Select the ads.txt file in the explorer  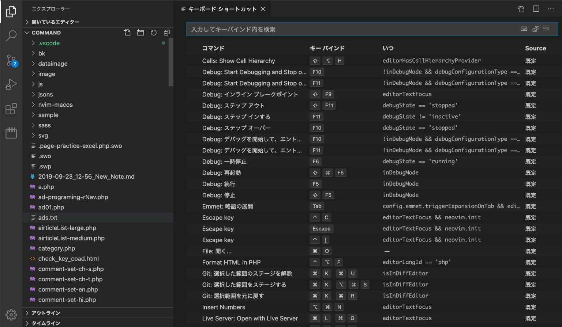click(48, 217)
